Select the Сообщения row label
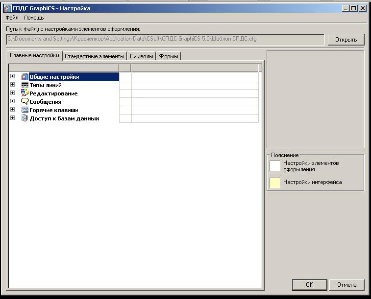 [x=46, y=102]
